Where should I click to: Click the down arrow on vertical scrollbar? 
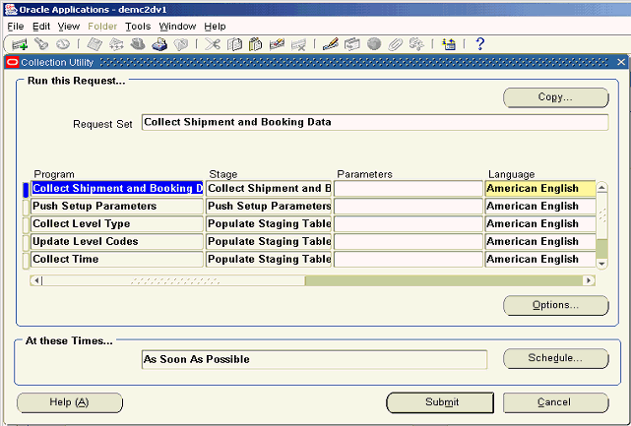pyautogui.click(x=601, y=264)
